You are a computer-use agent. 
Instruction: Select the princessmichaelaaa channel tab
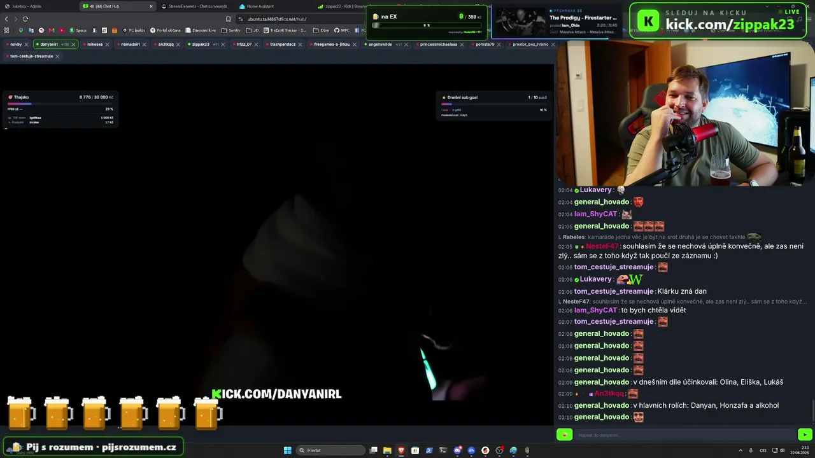439,45
